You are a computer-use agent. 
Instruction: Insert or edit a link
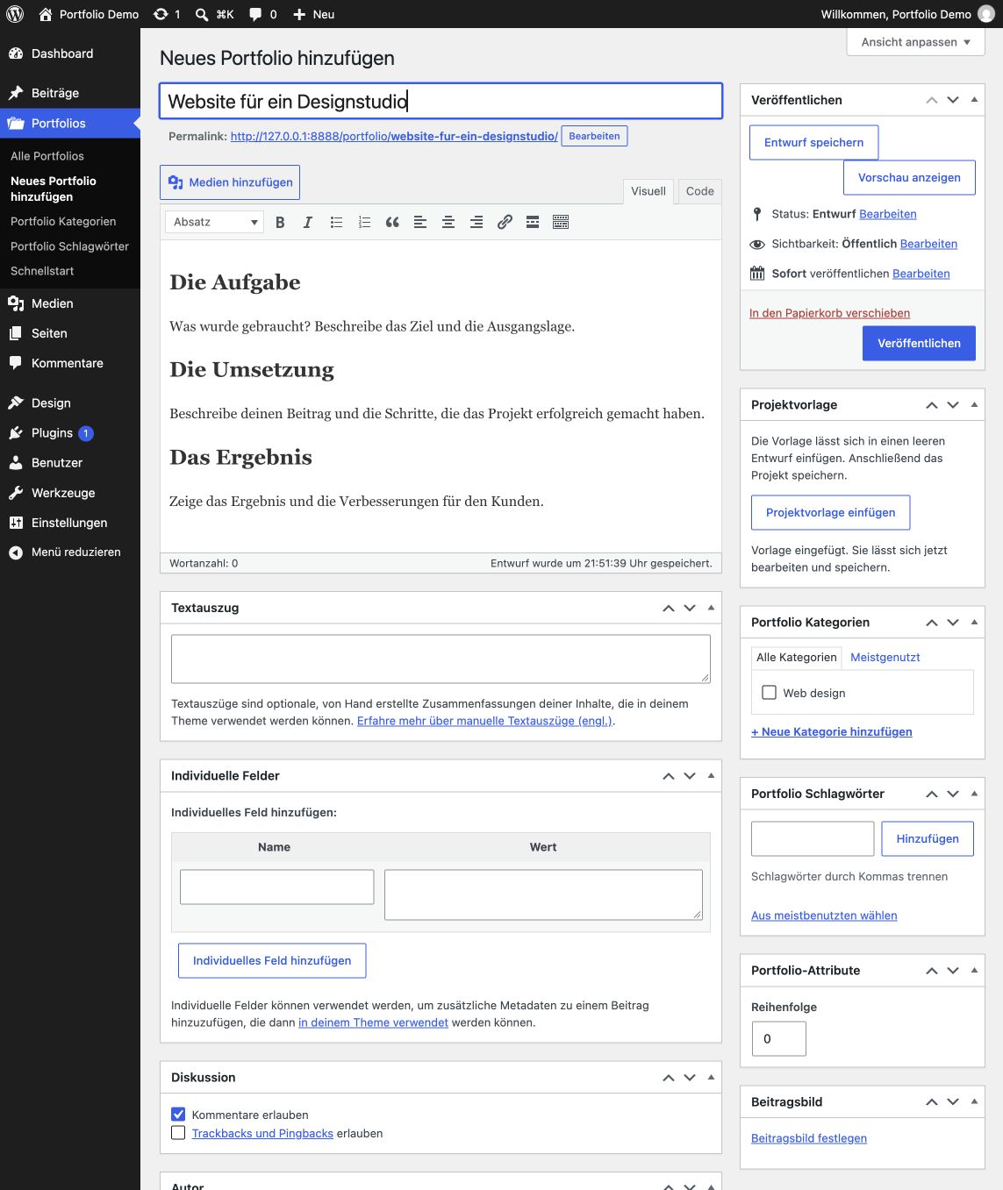click(505, 223)
